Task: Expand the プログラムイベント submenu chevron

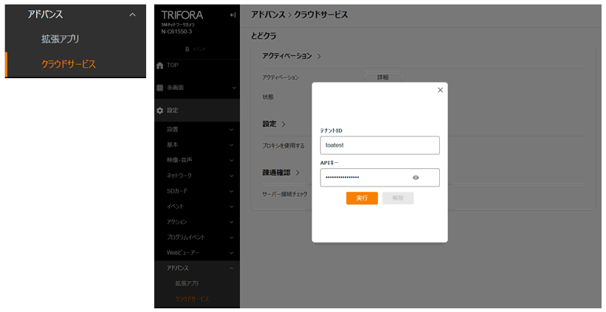Action: click(232, 238)
